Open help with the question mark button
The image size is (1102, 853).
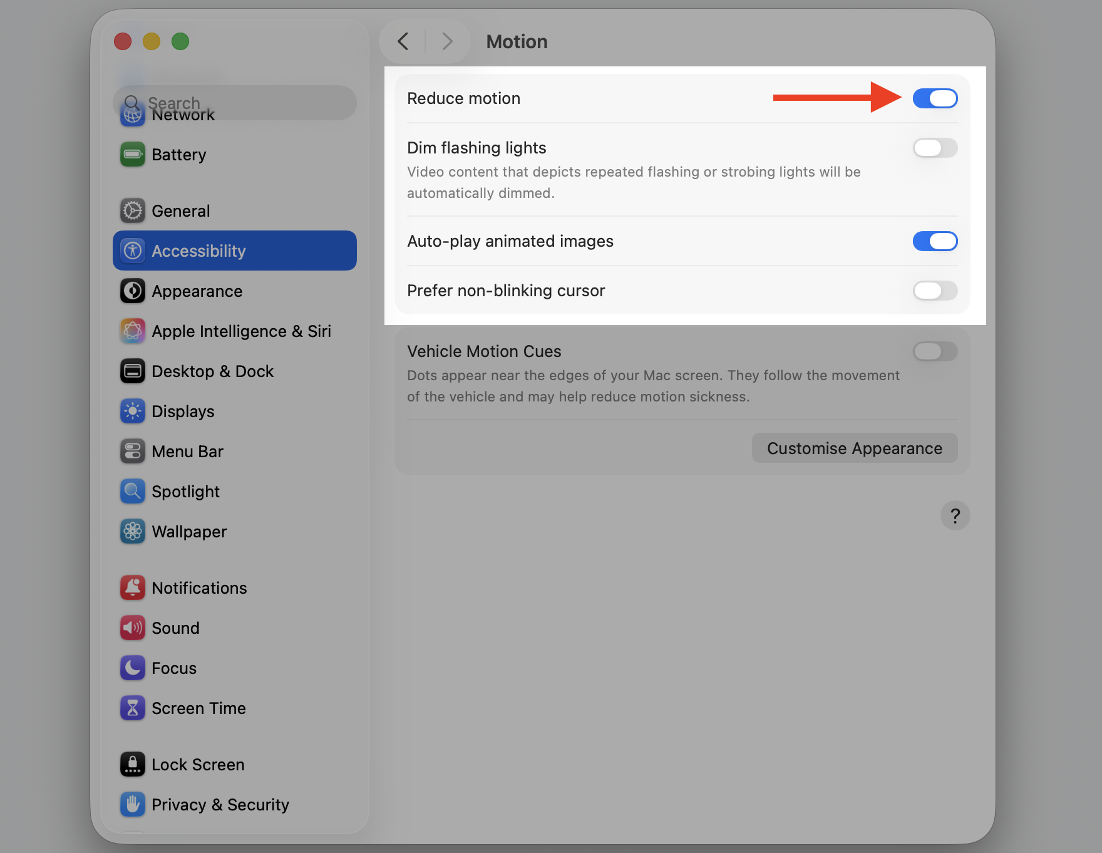point(955,515)
